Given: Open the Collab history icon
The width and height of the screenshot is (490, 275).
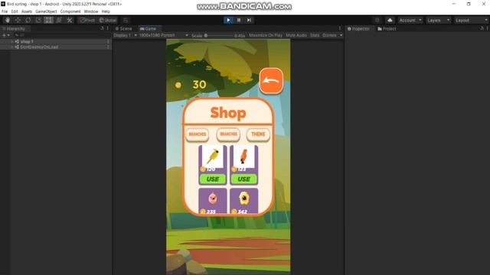Looking at the screenshot, I should click(x=377, y=21).
